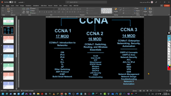This screenshot has width=171, height=96.
Task: Click the zoom slider handle
Action: tap(159, 91)
